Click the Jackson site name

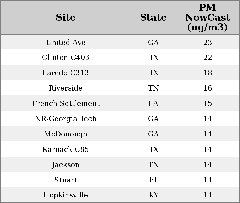point(66,165)
